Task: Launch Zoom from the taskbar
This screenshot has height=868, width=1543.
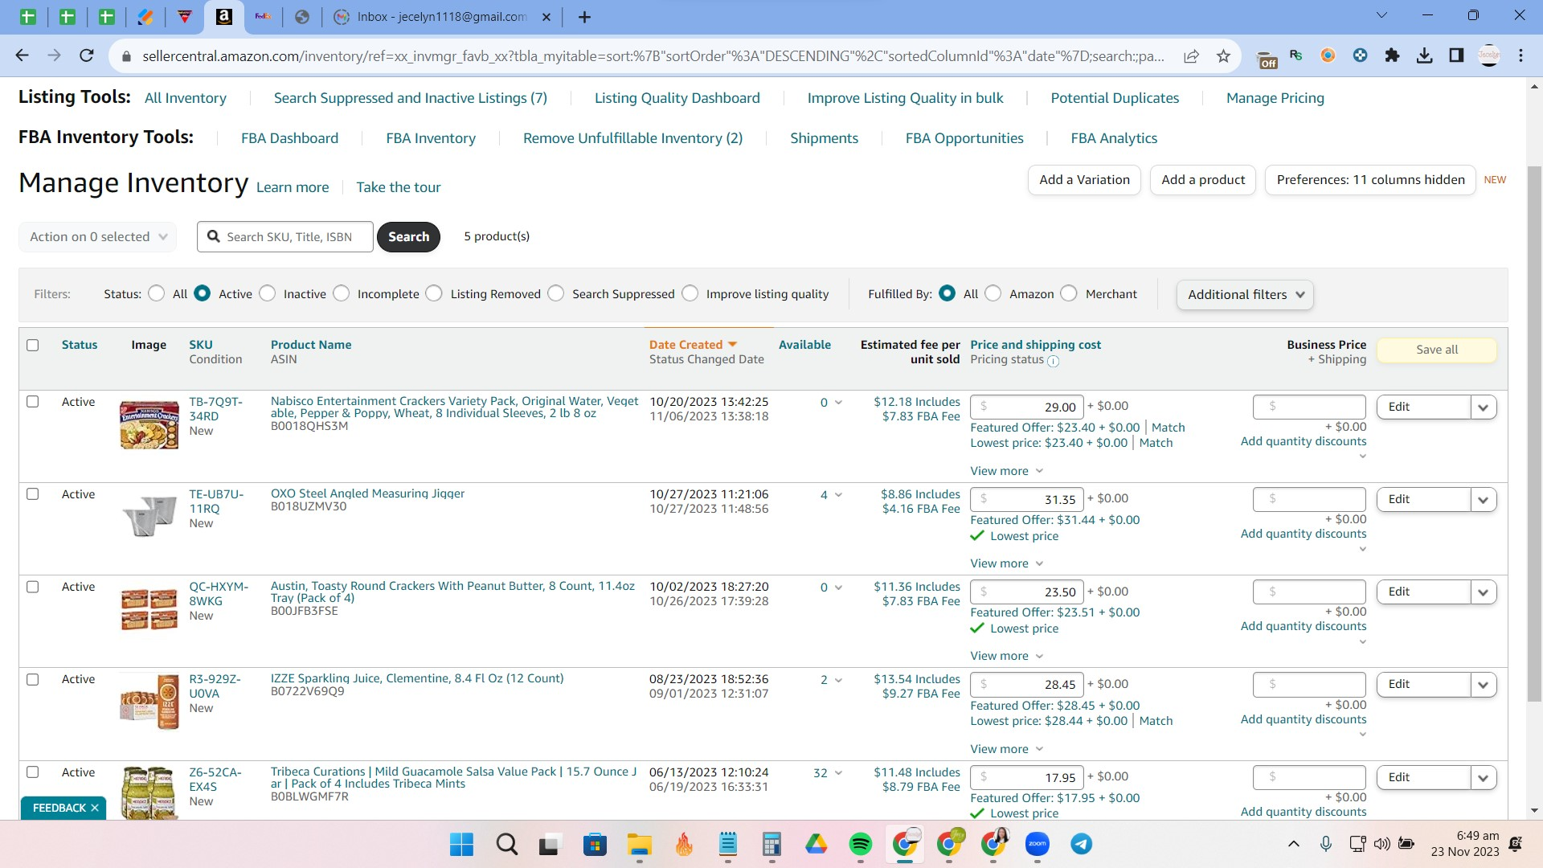Action: pyautogui.click(x=1038, y=844)
